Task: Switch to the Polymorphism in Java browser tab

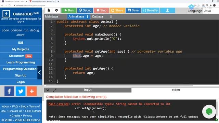Action: (x=42, y=1)
